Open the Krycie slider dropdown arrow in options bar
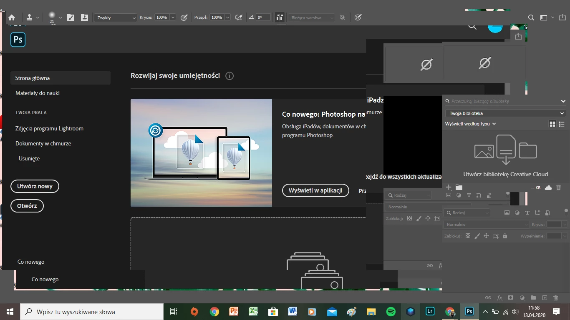 [173, 17]
